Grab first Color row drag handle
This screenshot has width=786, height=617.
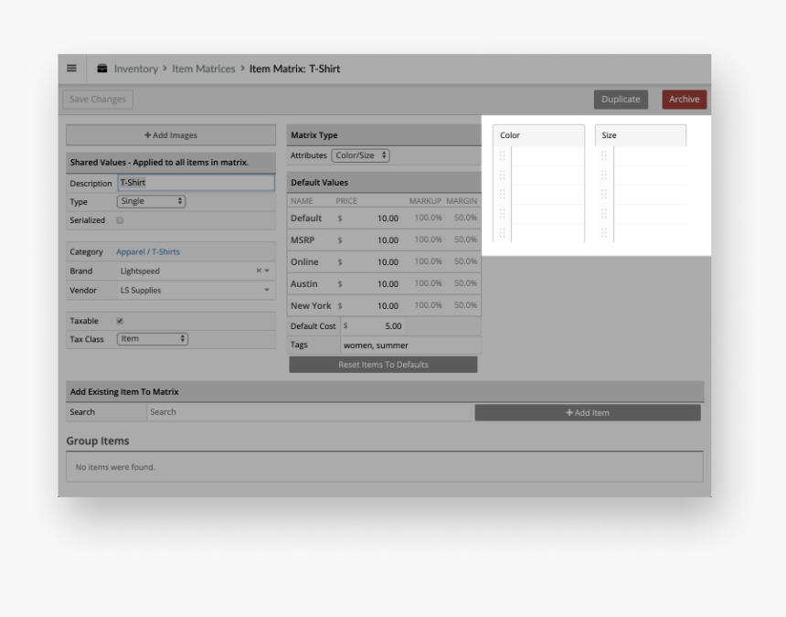tap(503, 156)
